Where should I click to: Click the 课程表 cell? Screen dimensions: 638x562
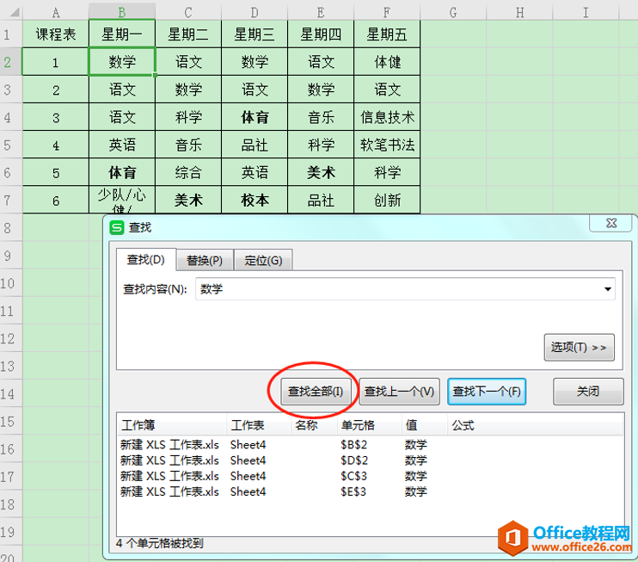pos(56,34)
